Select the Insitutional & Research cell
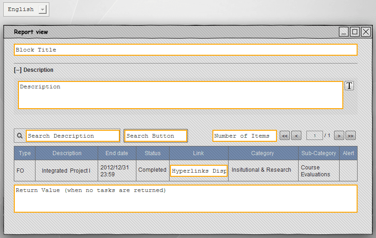The height and width of the screenshot is (238, 376). point(263,170)
